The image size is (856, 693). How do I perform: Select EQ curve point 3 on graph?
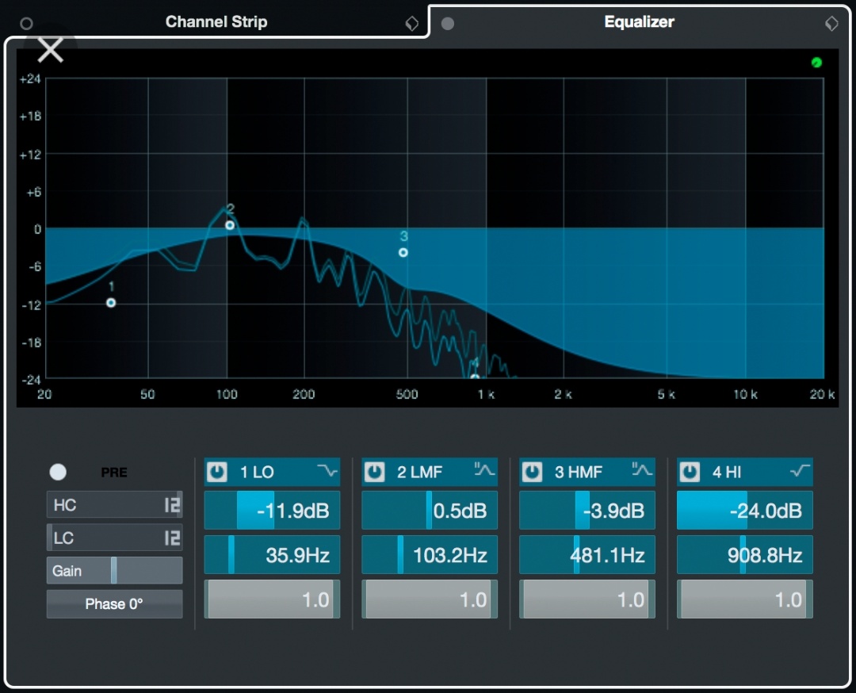click(x=403, y=252)
